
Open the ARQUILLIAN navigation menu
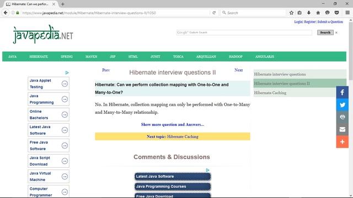click(206, 57)
